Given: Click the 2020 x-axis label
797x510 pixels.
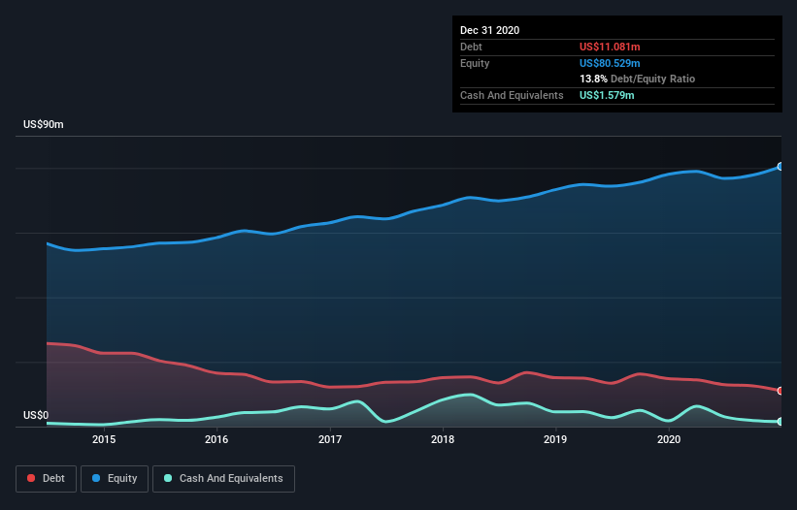Looking at the screenshot, I should tap(669, 439).
